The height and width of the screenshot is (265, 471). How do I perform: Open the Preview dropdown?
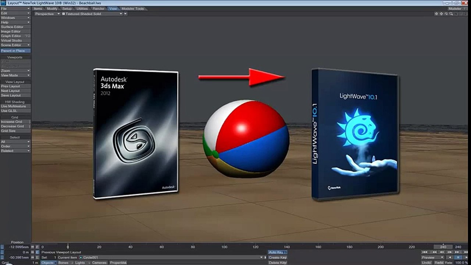pos(432,257)
